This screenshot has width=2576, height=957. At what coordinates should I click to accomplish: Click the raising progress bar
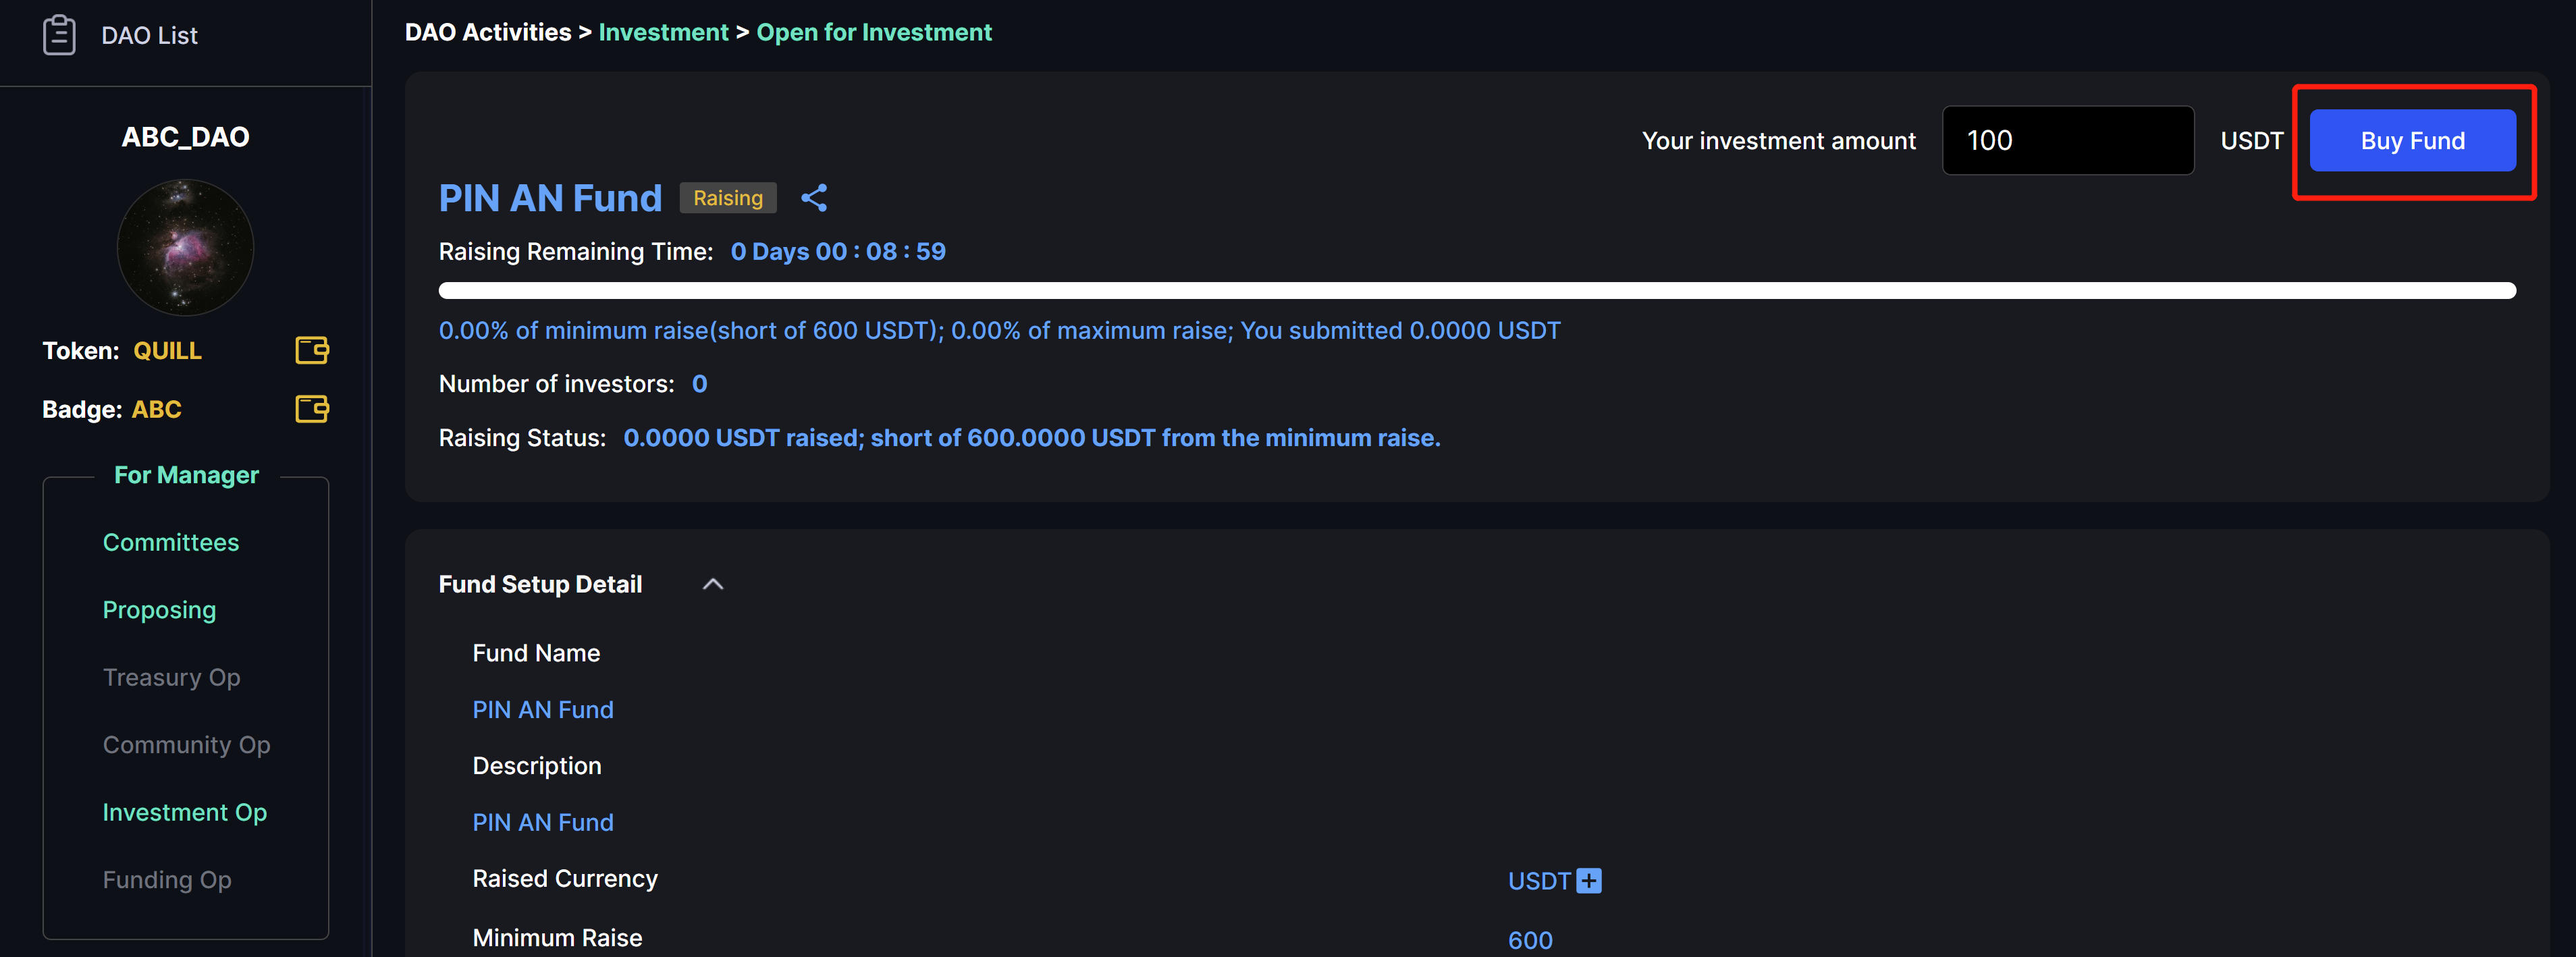click(1477, 291)
